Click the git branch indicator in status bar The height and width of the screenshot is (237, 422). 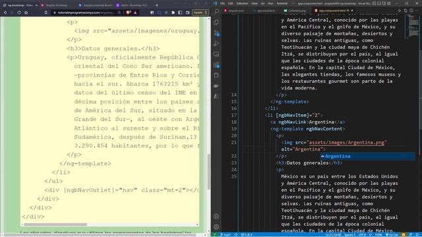[226, 234]
